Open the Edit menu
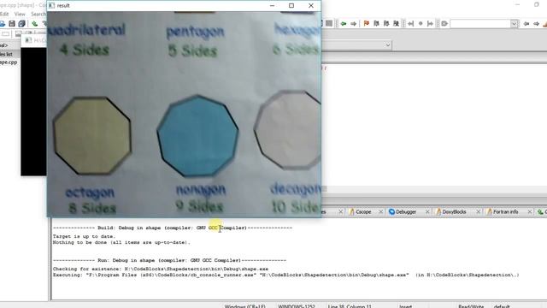 click(x=4, y=14)
